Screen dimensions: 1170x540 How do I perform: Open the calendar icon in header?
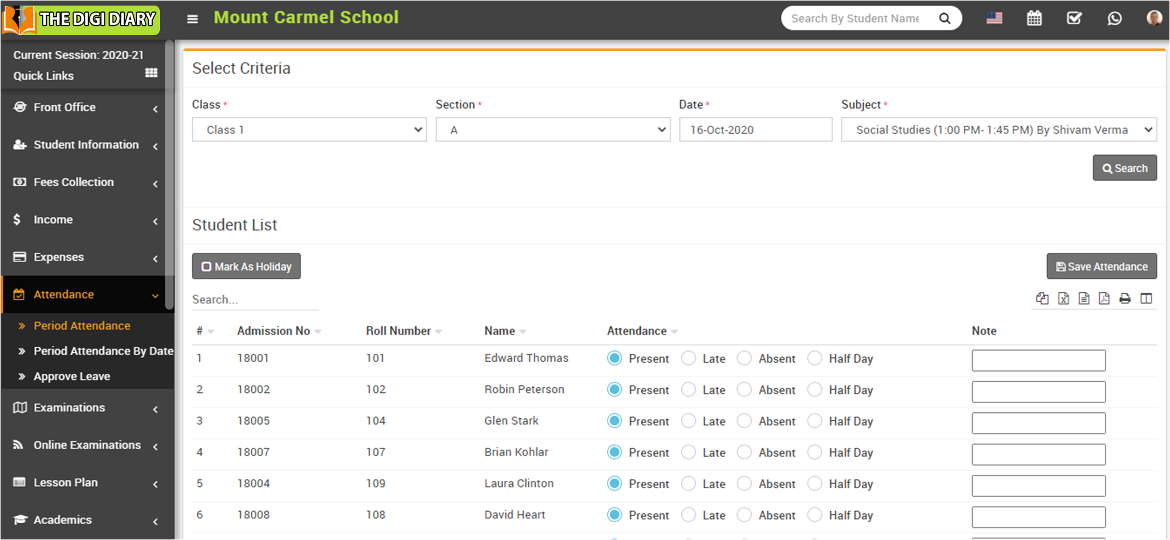[1034, 18]
